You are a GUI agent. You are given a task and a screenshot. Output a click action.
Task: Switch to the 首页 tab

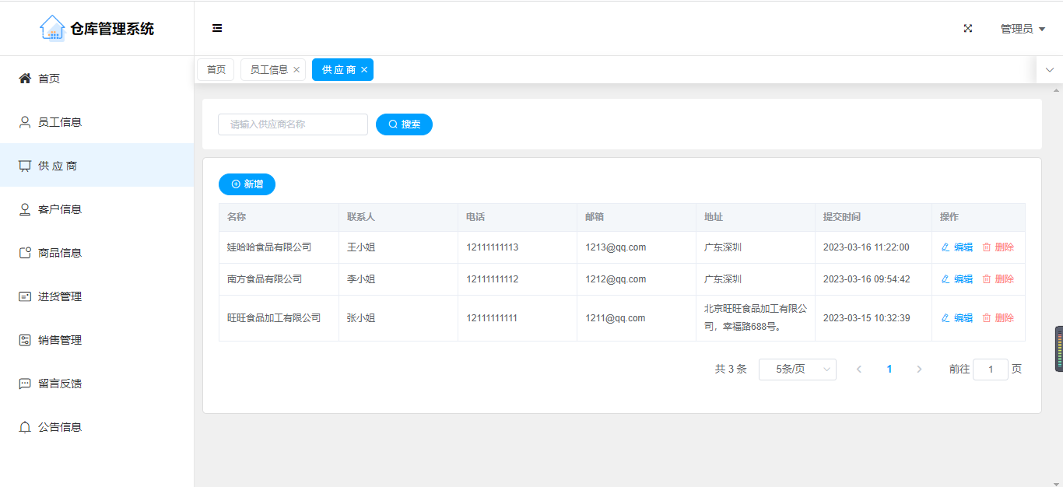point(216,70)
